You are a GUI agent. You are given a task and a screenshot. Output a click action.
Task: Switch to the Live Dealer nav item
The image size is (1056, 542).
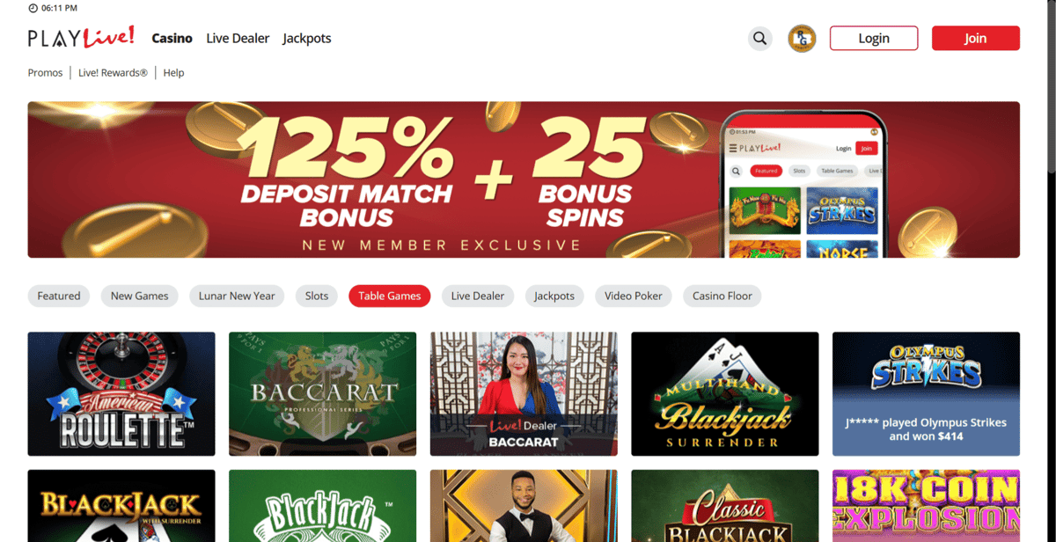tap(238, 39)
